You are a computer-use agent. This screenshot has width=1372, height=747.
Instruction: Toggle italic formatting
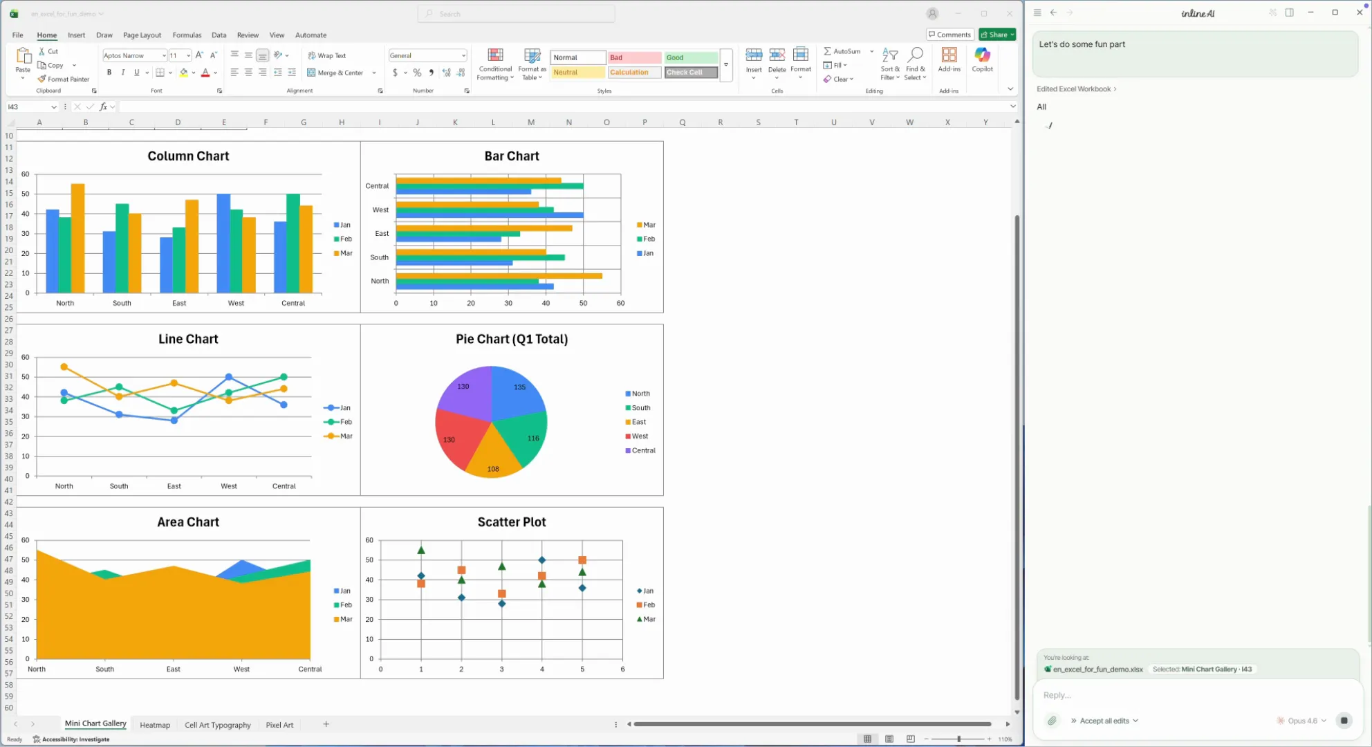tap(122, 73)
